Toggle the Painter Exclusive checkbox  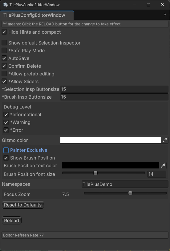6,150
